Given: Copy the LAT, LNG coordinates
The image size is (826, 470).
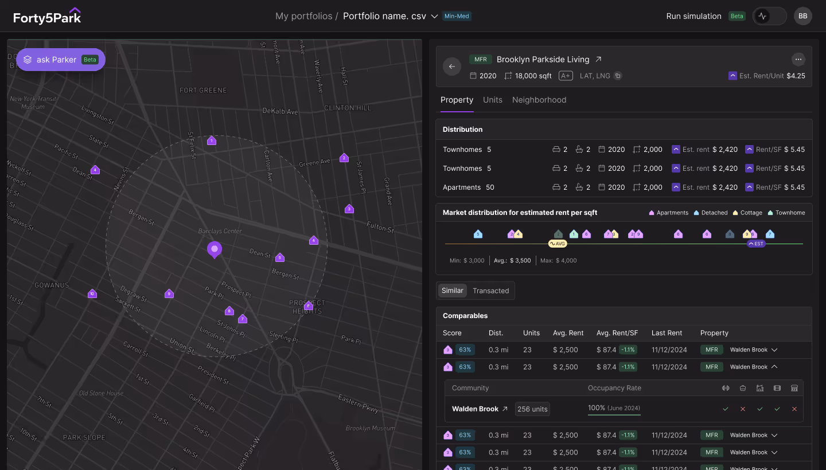Looking at the screenshot, I should (617, 76).
